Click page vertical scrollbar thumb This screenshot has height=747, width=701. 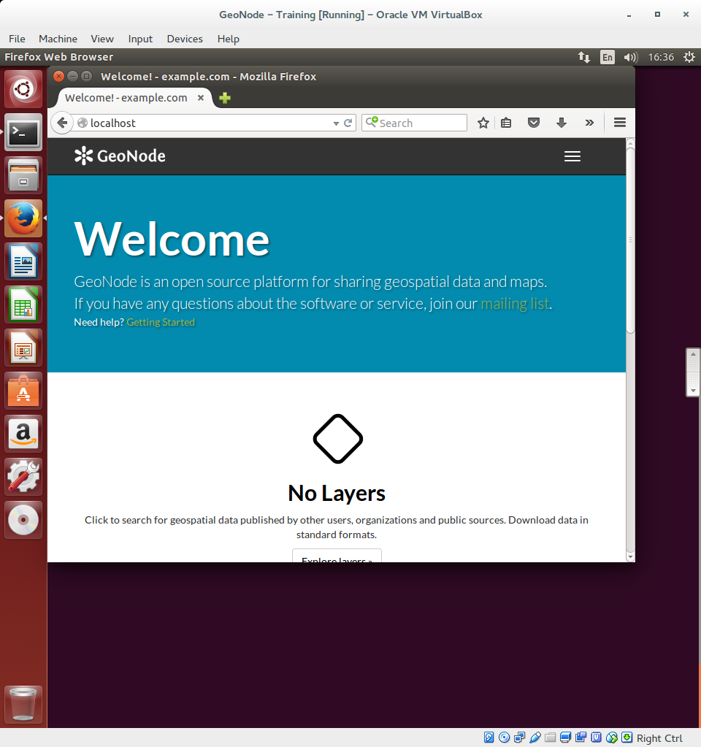click(x=630, y=240)
